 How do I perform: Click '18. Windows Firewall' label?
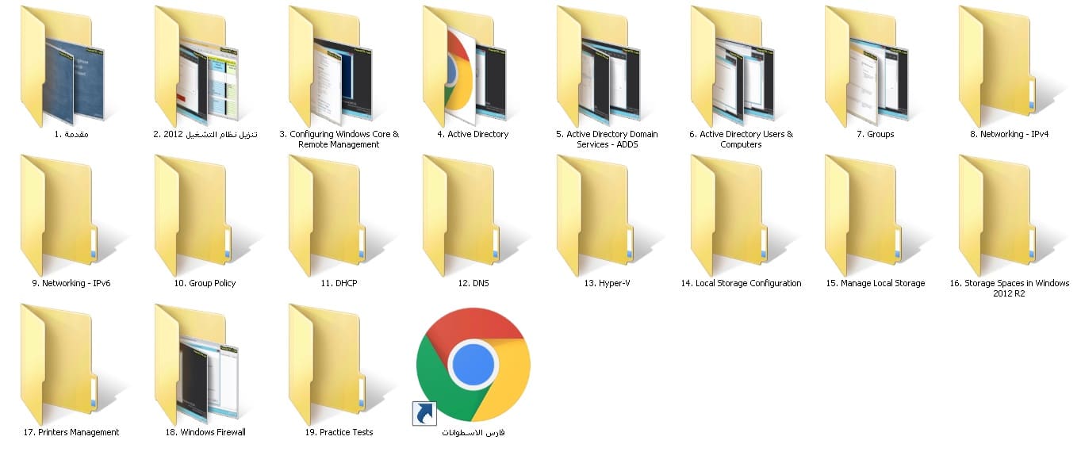tap(205, 433)
